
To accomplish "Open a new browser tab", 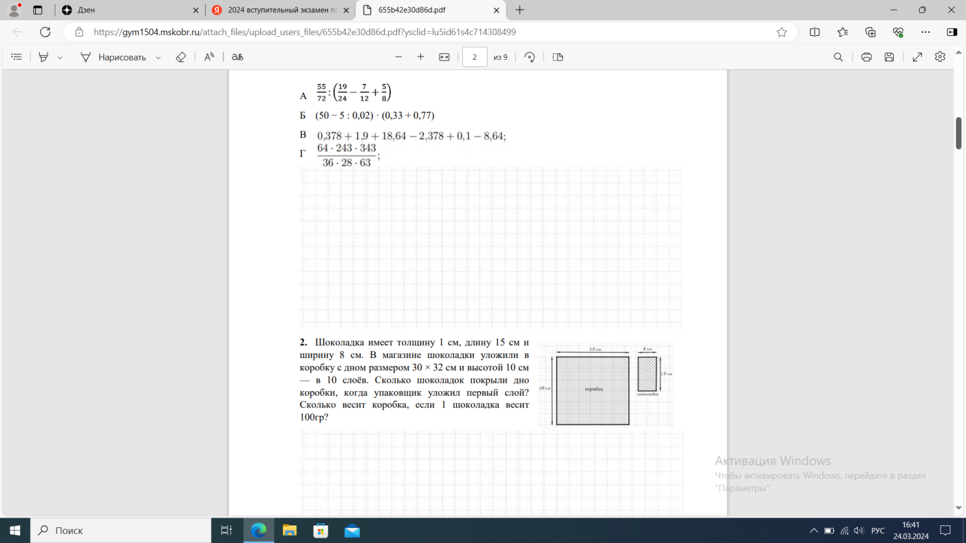I will tap(520, 10).
